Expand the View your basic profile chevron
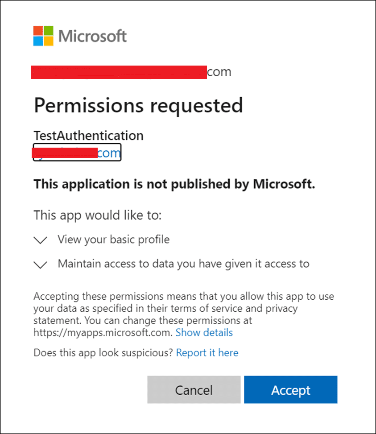The width and height of the screenshot is (376, 434). 41,240
